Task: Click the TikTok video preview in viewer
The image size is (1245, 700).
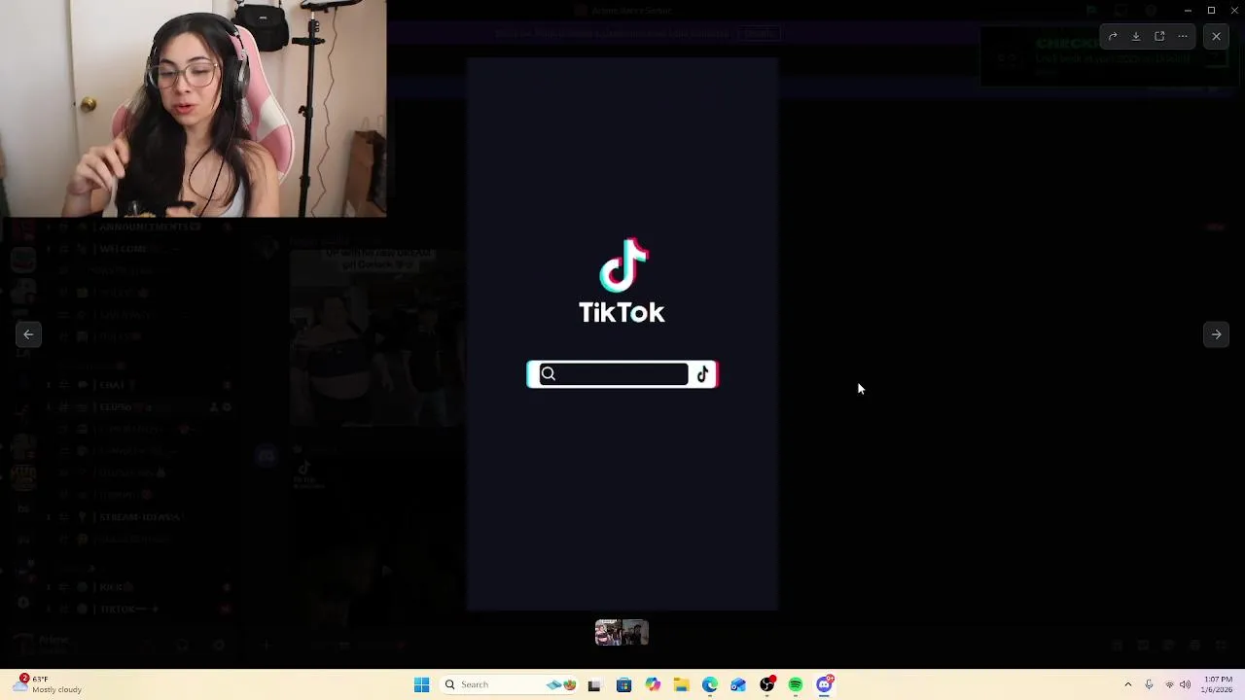Action: pos(622,333)
